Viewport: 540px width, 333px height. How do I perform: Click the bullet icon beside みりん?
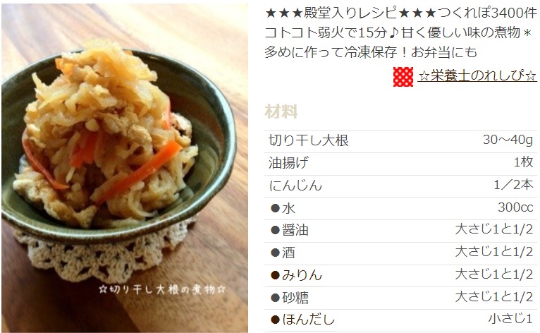[x=275, y=275]
